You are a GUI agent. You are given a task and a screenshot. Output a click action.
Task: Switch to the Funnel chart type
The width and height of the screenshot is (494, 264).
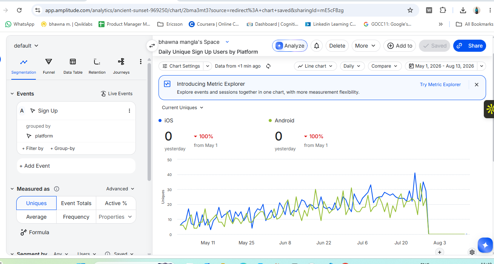tap(49, 66)
